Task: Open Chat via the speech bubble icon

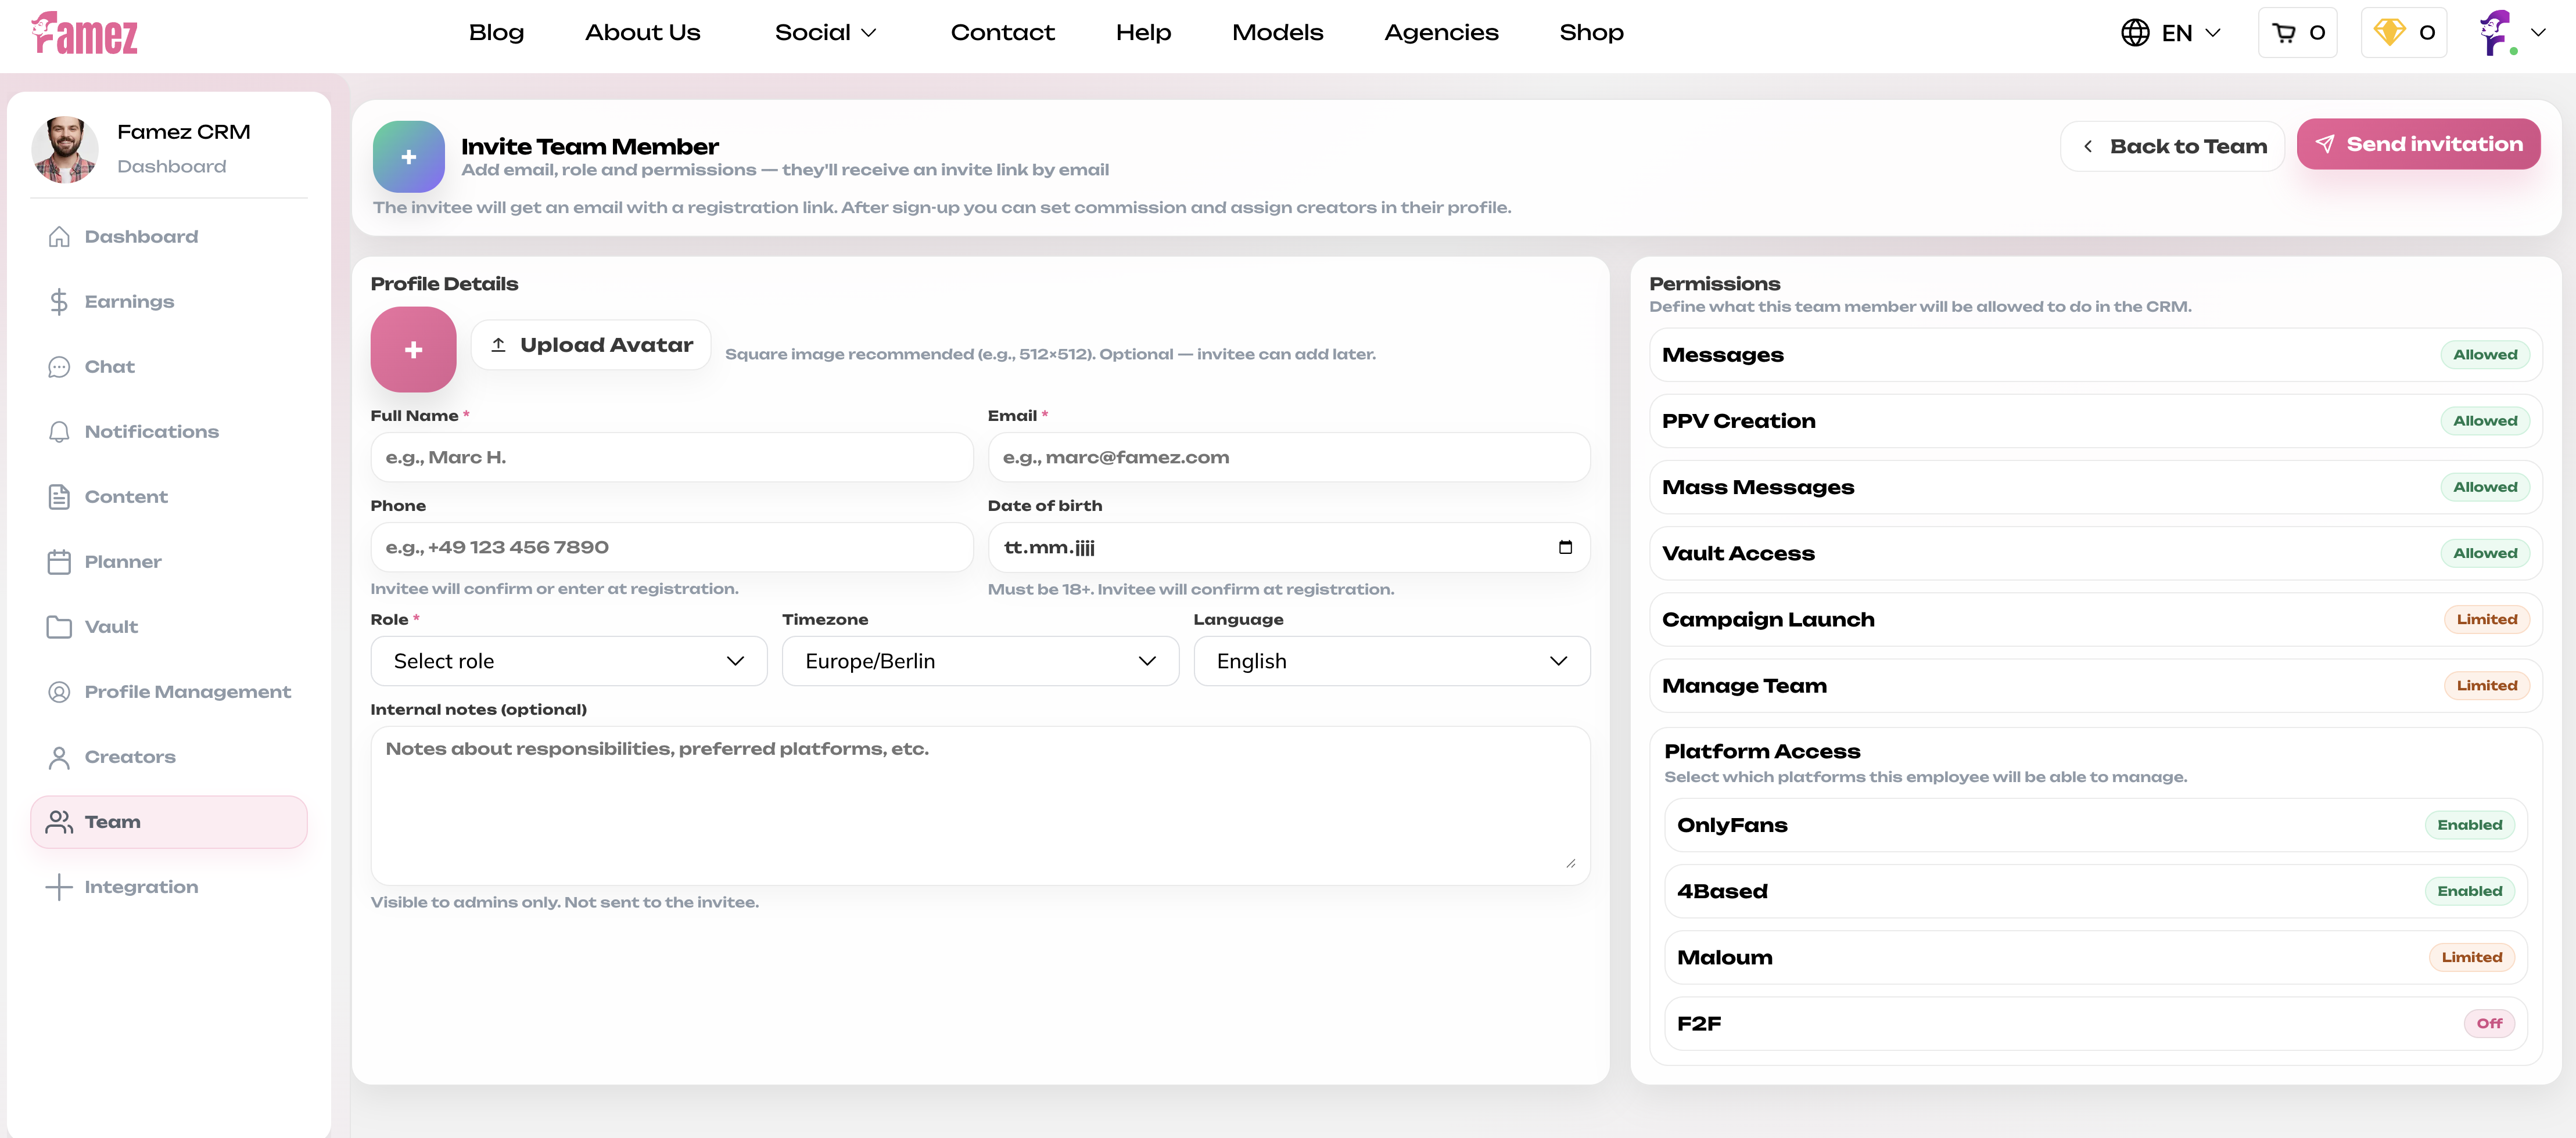Action: [x=58, y=366]
